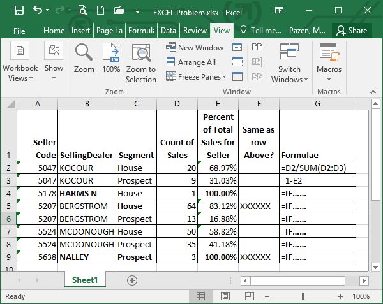The image size is (383, 304).
Task: Click the Open folder icon in quick access
Action: click(119, 10)
